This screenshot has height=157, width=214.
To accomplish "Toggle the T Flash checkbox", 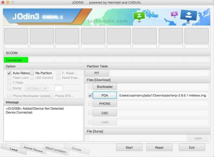I will 9,82.
